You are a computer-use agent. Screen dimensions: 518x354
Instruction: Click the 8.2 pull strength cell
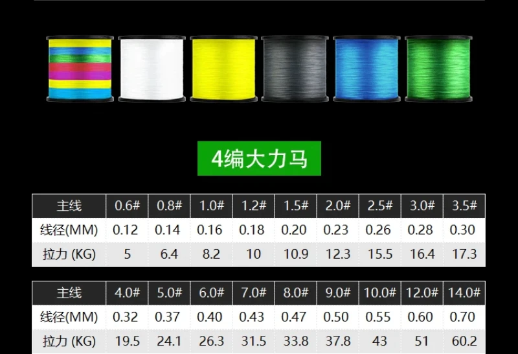tap(212, 254)
